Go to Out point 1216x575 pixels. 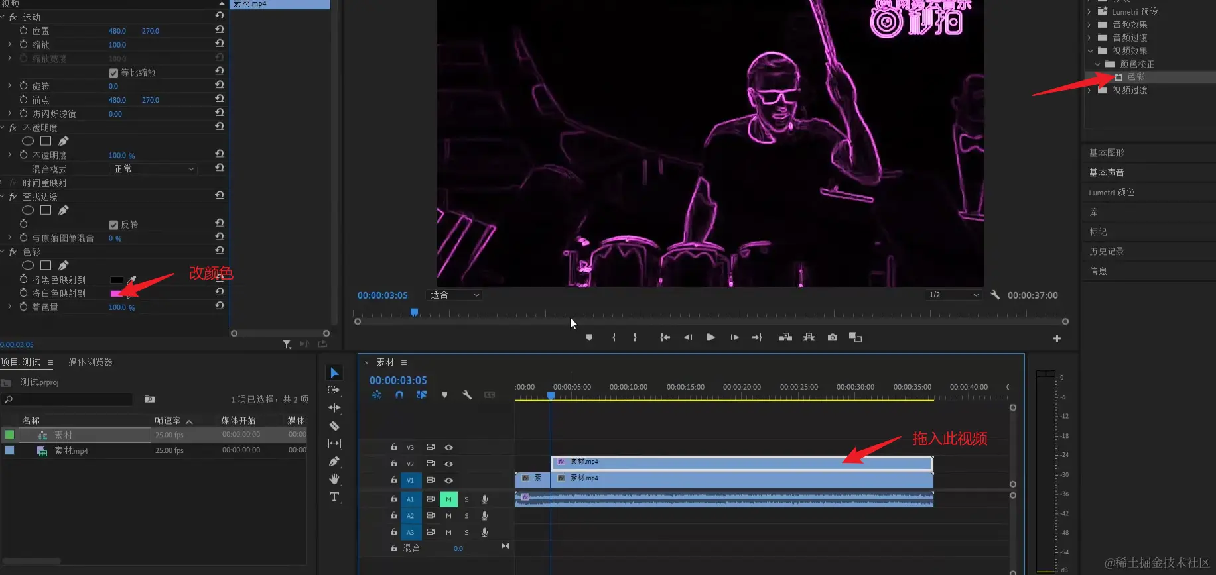coord(757,337)
